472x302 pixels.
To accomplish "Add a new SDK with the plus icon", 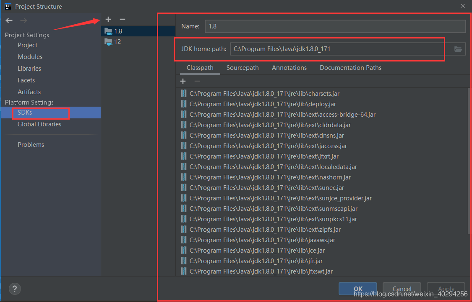I will click(x=108, y=19).
